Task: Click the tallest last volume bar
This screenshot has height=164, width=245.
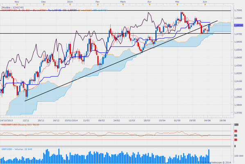Action: point(209,157)
